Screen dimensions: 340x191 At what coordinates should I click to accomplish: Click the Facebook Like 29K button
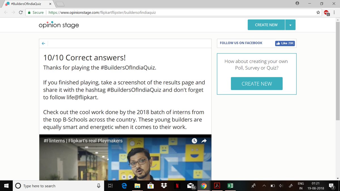point(285,43)
